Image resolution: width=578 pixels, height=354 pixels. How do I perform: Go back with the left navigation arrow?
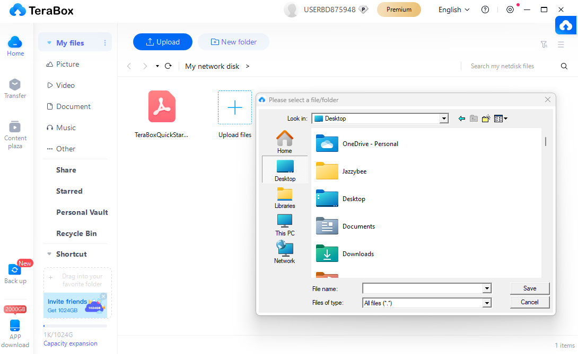129,66
